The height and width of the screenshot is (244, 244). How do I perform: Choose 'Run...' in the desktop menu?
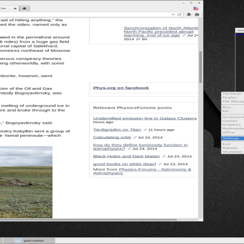tap(233, 107)
